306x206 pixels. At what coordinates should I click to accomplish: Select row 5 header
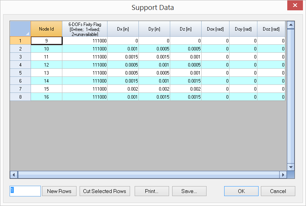[20, 73]
